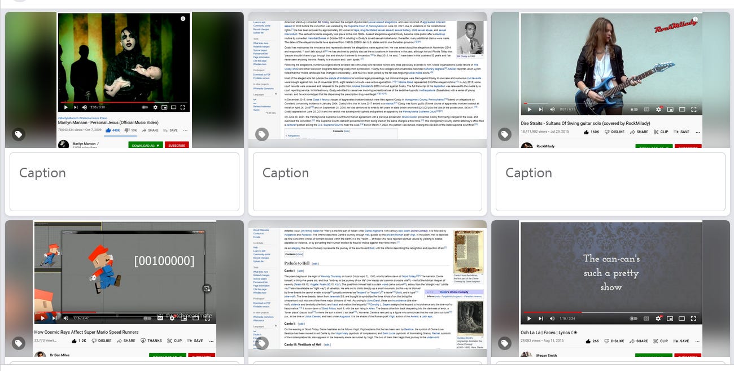The width and height of the screenshot is (734, 371).
Task: Seek the progress bar in the Cosmic Rays Mario player
Action: [x=124, y=312]
